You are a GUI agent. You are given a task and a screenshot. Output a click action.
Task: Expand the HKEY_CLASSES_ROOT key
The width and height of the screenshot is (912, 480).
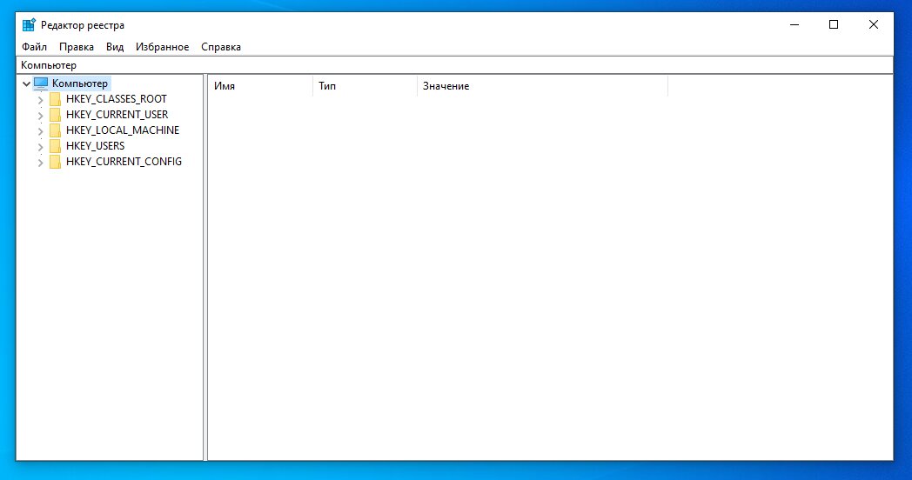pos(40,100)
